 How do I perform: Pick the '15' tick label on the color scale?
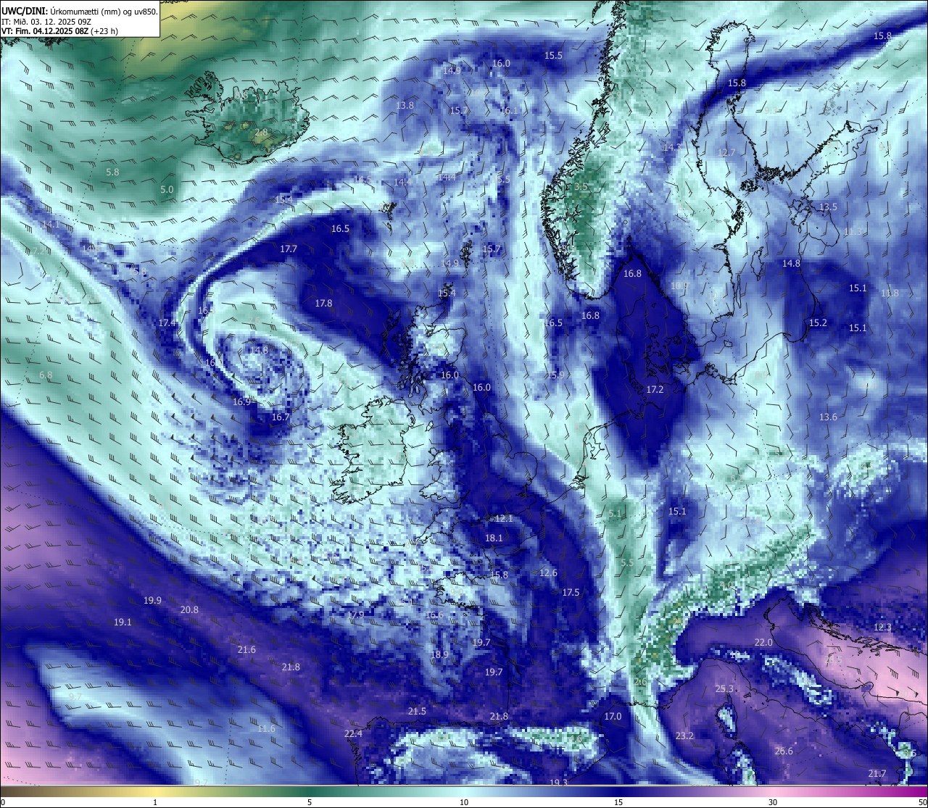618,802
